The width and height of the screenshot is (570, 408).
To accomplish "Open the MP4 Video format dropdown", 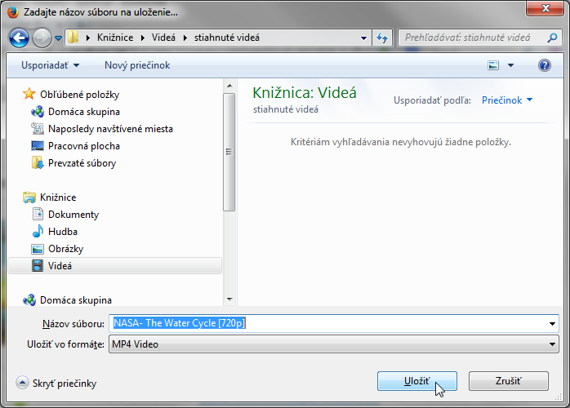I will coord(334,344).
